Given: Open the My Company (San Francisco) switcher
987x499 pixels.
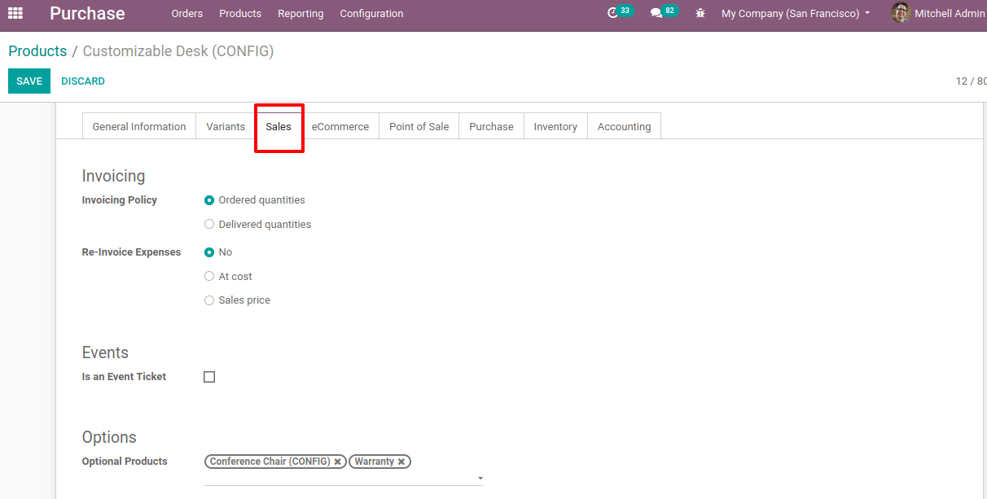Looking at the screenshot, I should [796, 14].
